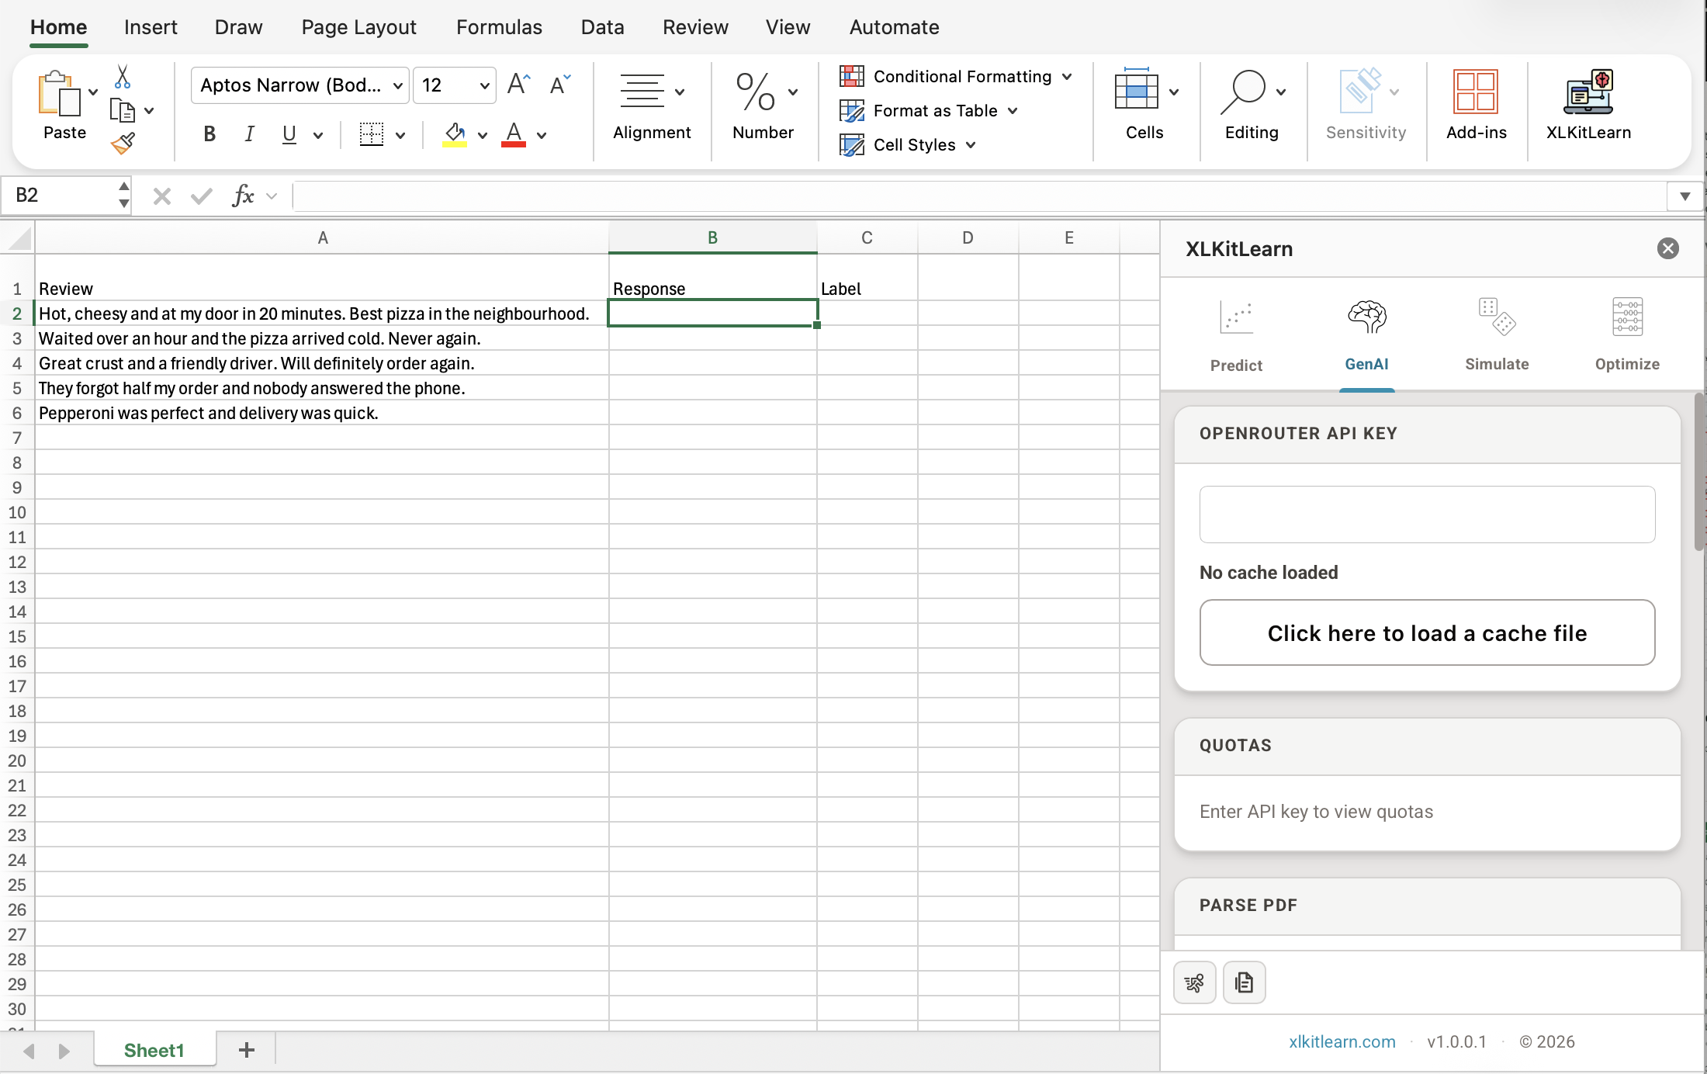Open the Editing magnifier icon
The image size is (1707, 1074).
click(1243, 92)
